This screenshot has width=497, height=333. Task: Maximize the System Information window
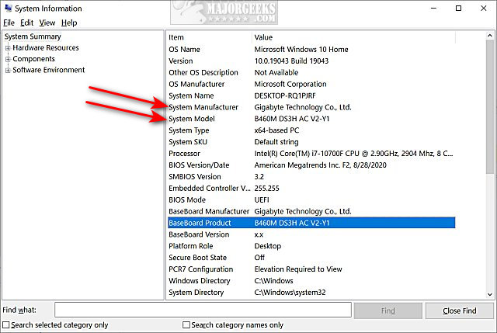[458, 9]
